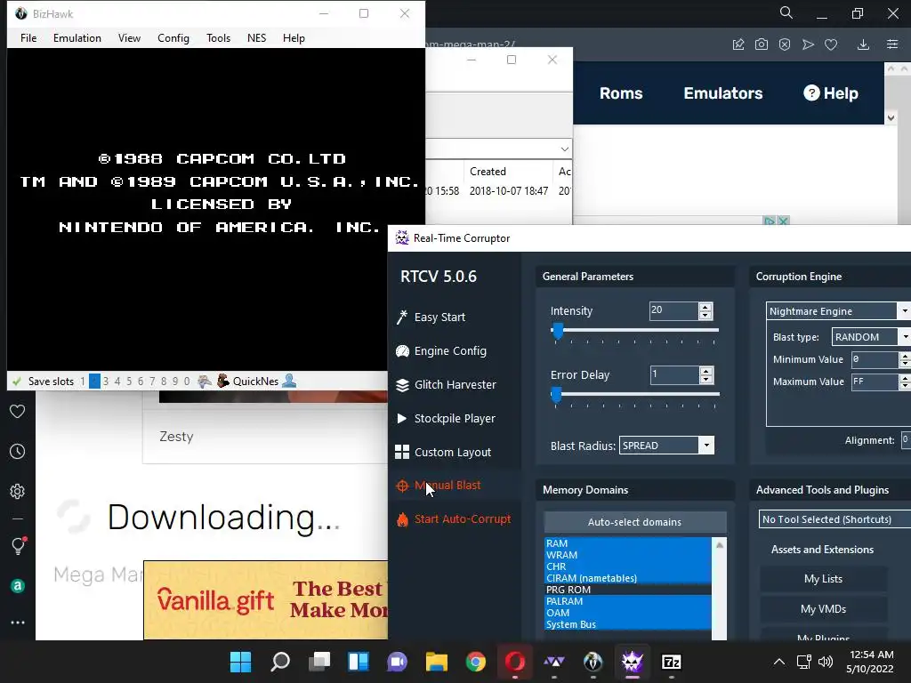Open the Custom Layout view
The width and height of the screenshot is (911, 683).
click(443, 452)
